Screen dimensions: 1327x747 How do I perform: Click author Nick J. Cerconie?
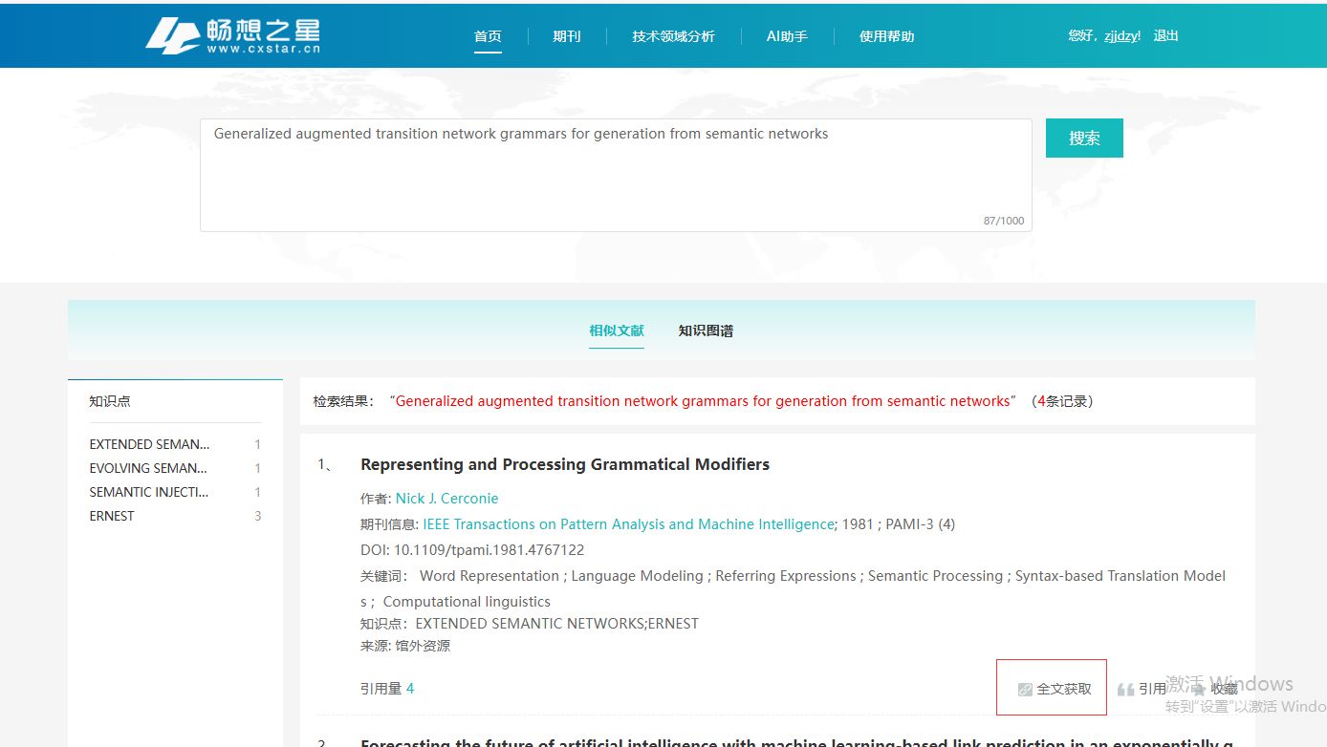(446, 498)
